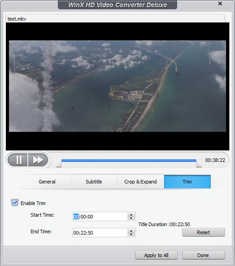Screen dimensions: 235x266
Task: Click the right trim end marker
Action: [x=199, y=165]
